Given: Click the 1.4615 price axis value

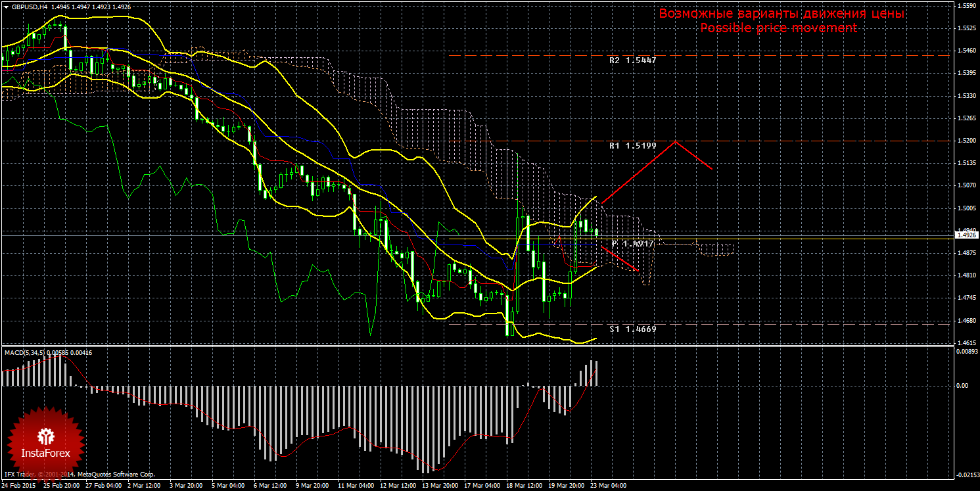Looking at the screenshot, I should (x=966, y=343).
